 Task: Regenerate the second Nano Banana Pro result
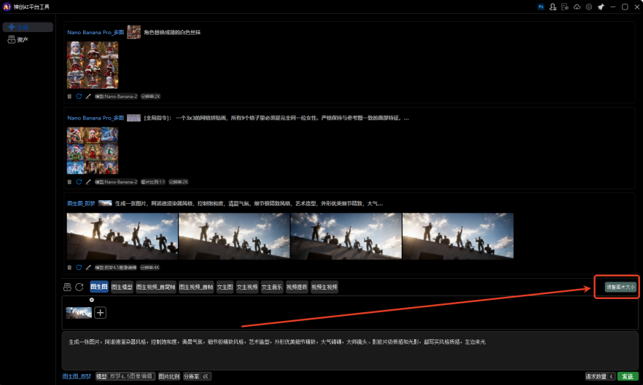(79, 182)
